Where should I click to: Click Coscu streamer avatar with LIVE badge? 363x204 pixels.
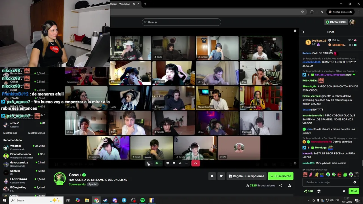pyautogui.click(x=60, y=178)
